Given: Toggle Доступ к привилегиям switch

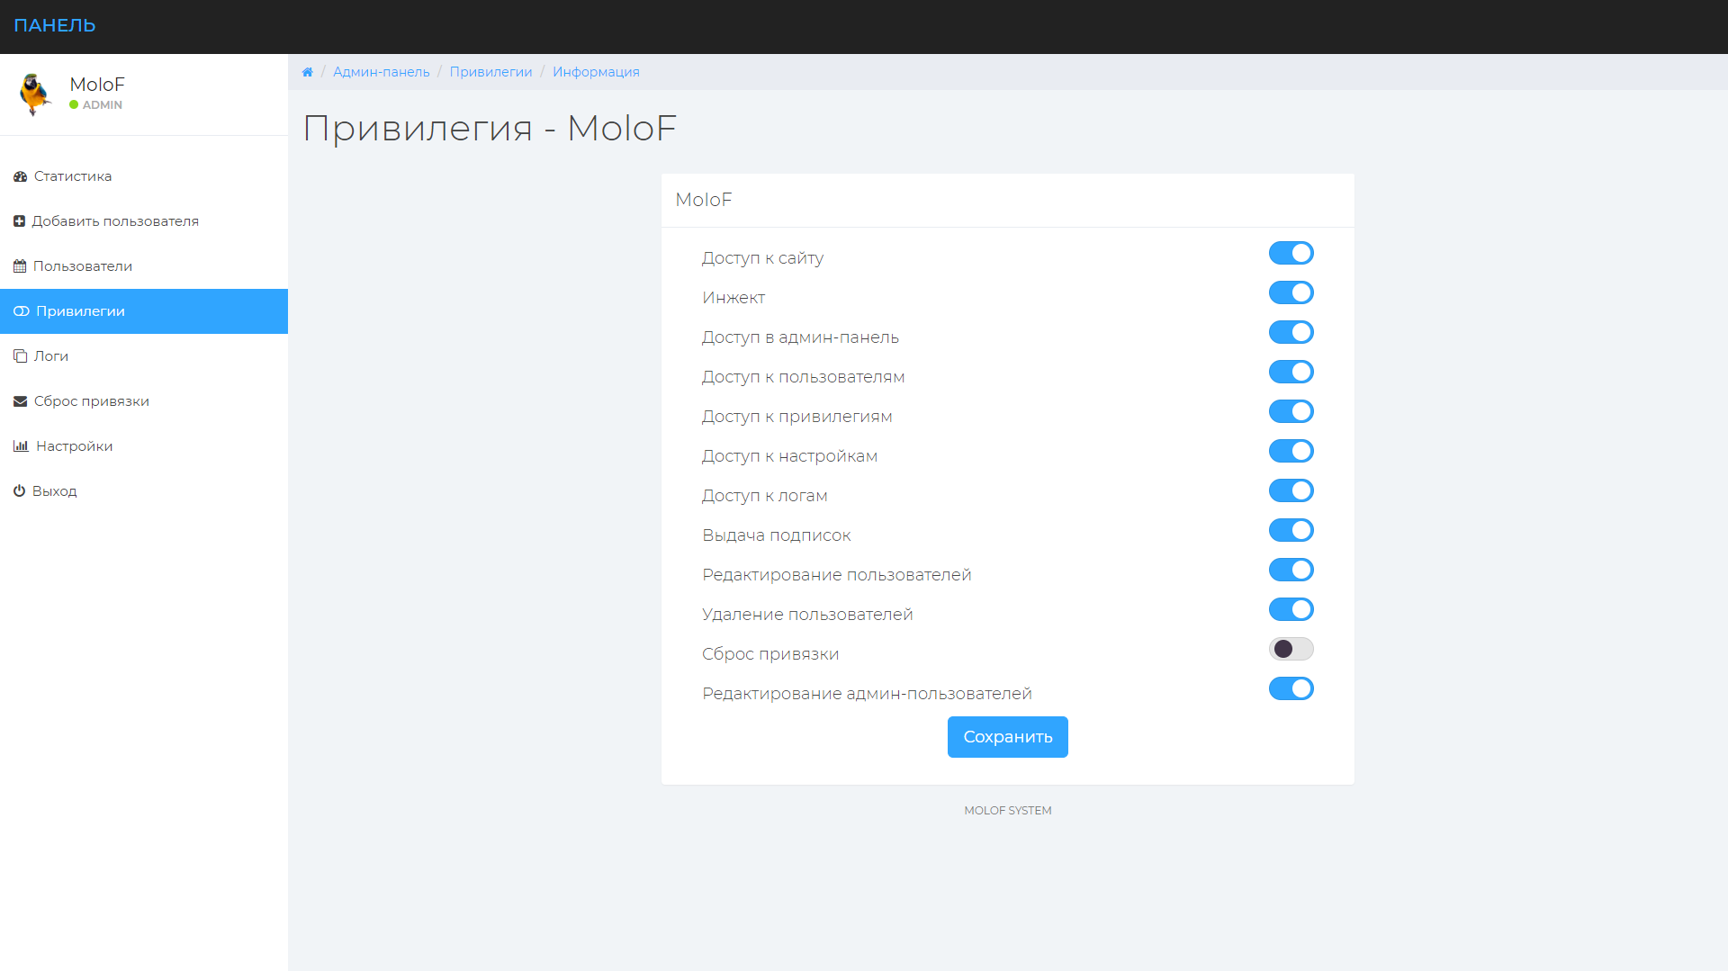Looking at the screenshot, I should tap(1291, 411).
